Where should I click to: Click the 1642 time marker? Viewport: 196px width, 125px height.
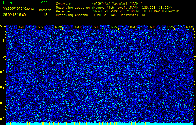point(40,27)
